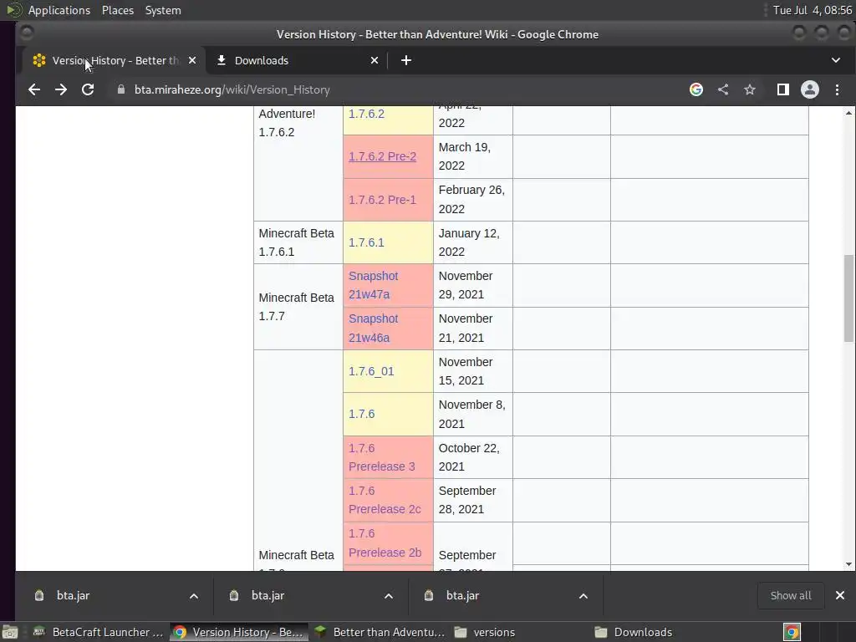Open the Applications menu
856x642 pixels.
pos(59,10)
